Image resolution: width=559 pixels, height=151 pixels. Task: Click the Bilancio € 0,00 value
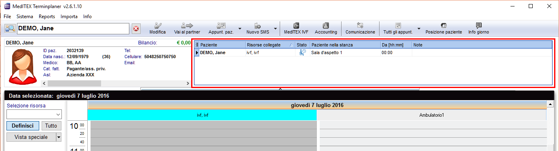[184, 42]
